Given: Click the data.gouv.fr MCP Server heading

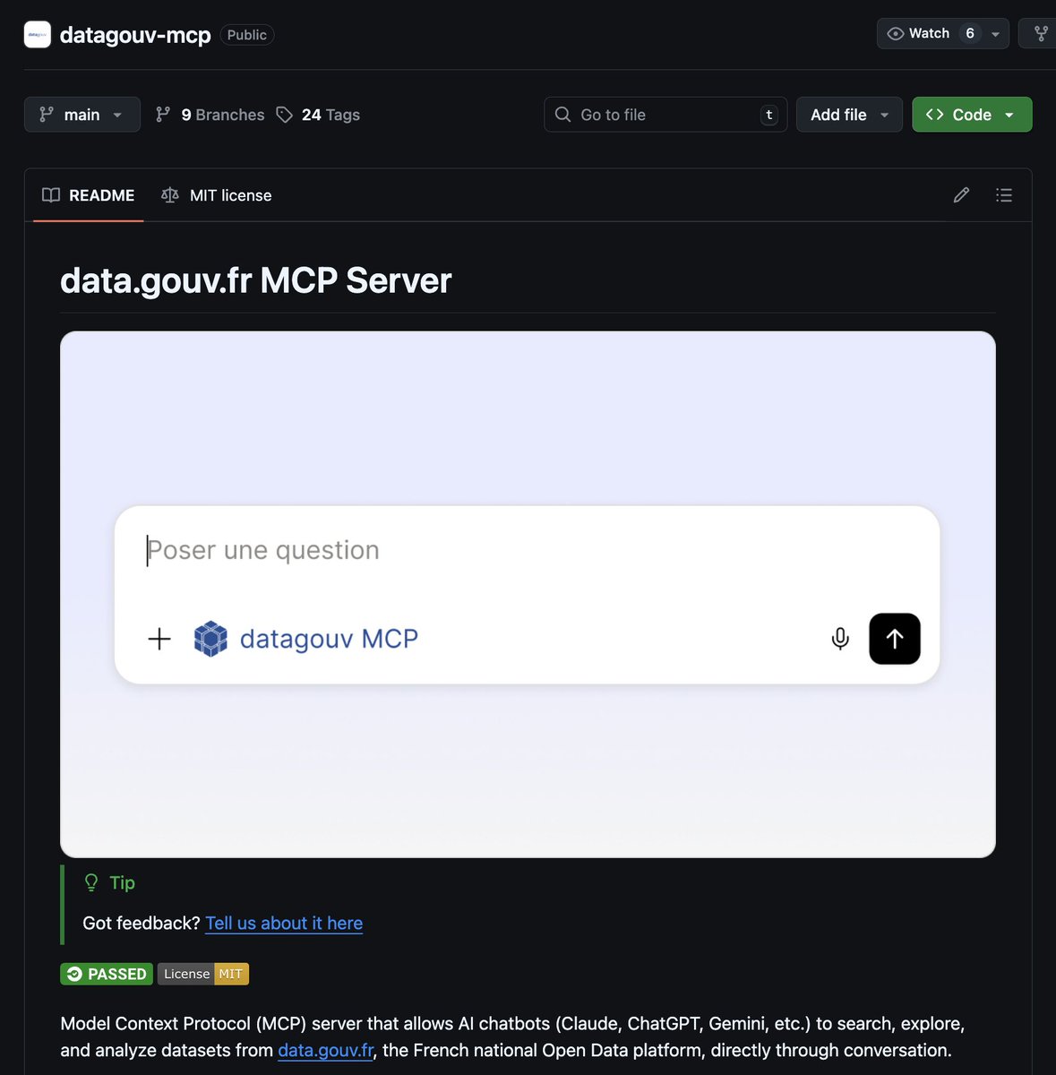Looking at the screenshot, I should [x=256, y=280].
